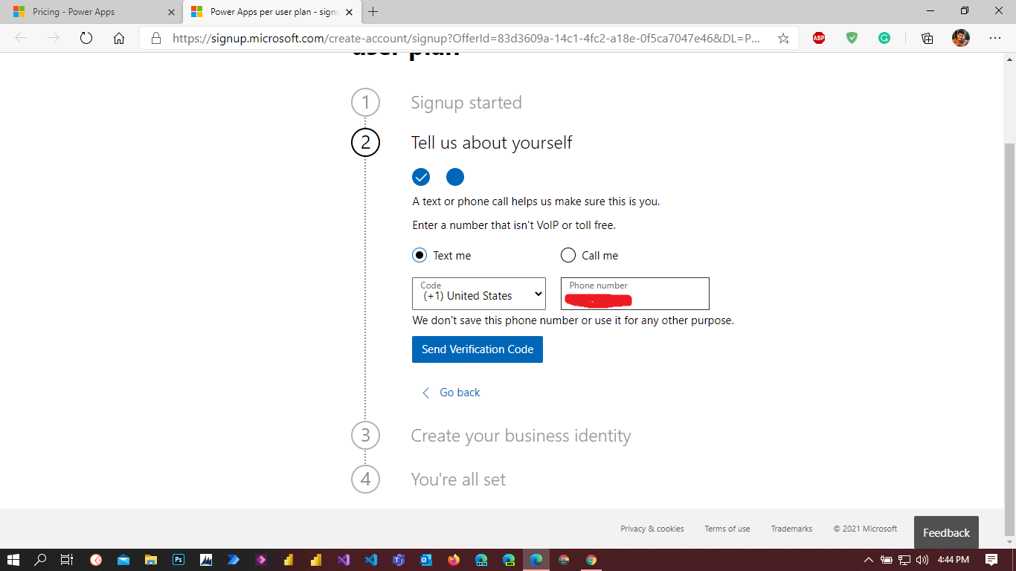The image size is (1016, 571).
Task: Refresh the page using the reload icon
Action: tap(86, 38)
